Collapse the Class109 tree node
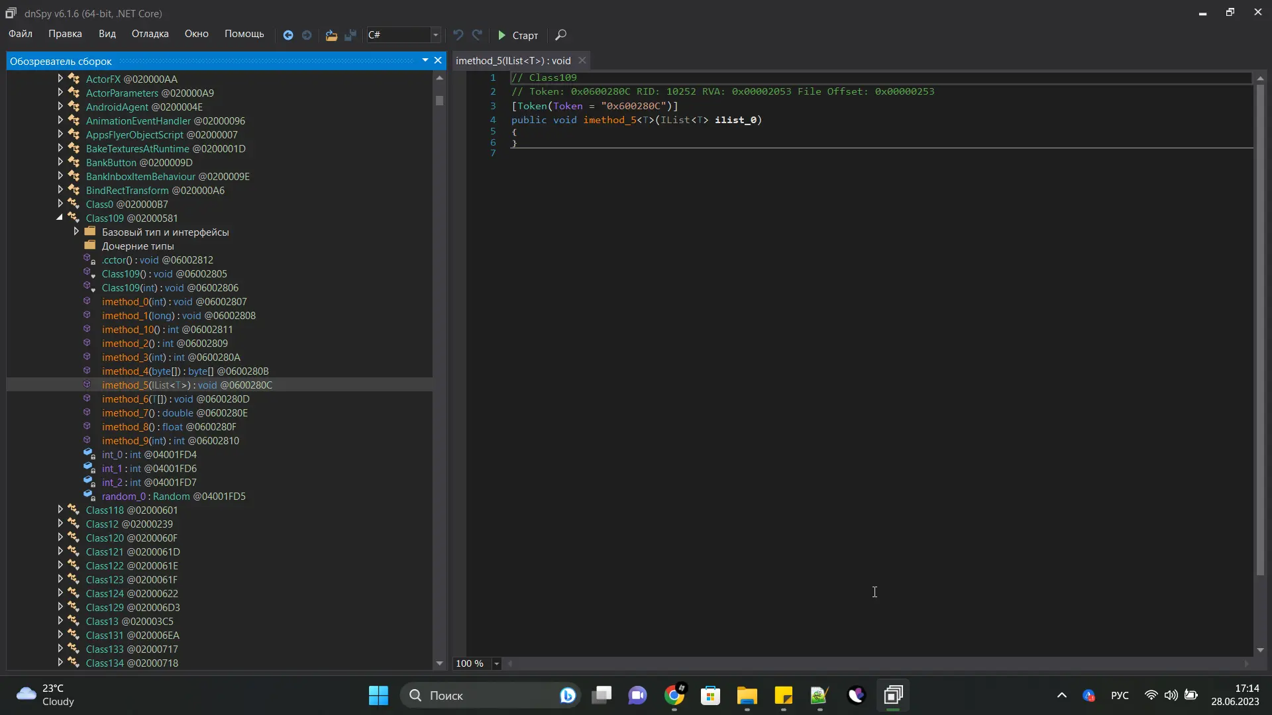 pyautogui.click(x=60, y=218)
